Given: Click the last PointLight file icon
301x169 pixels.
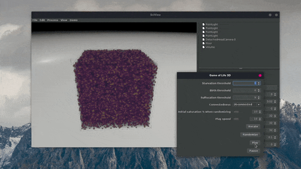Looking at the screenshot, I should coord(204,36).
